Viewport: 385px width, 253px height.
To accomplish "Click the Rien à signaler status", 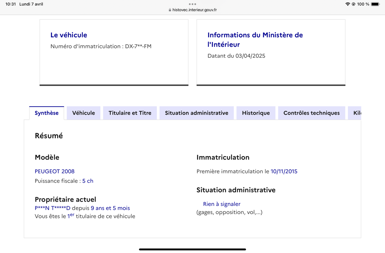I will [222, 204].
